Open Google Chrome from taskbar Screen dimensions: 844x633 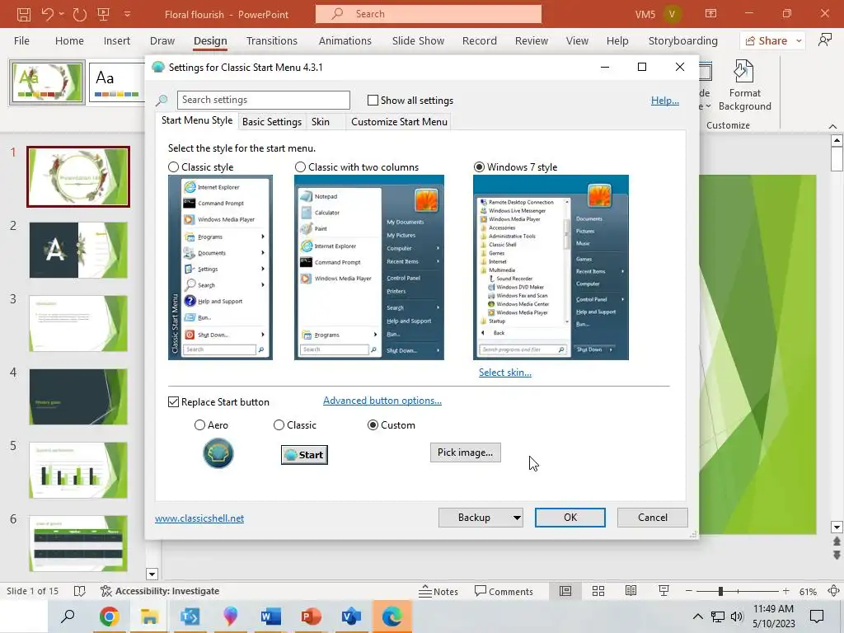point(109,617)
